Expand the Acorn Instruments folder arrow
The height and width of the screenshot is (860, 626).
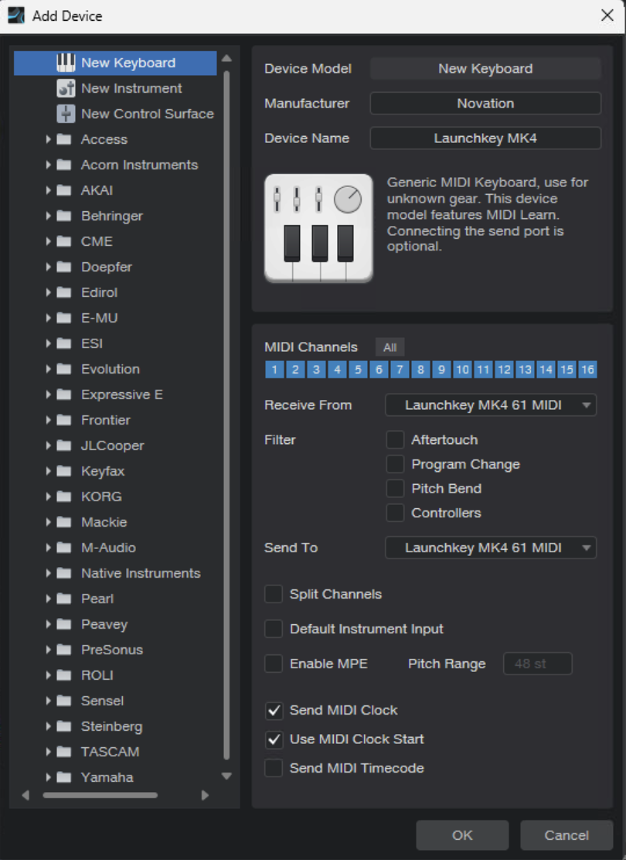coord(49,165)
